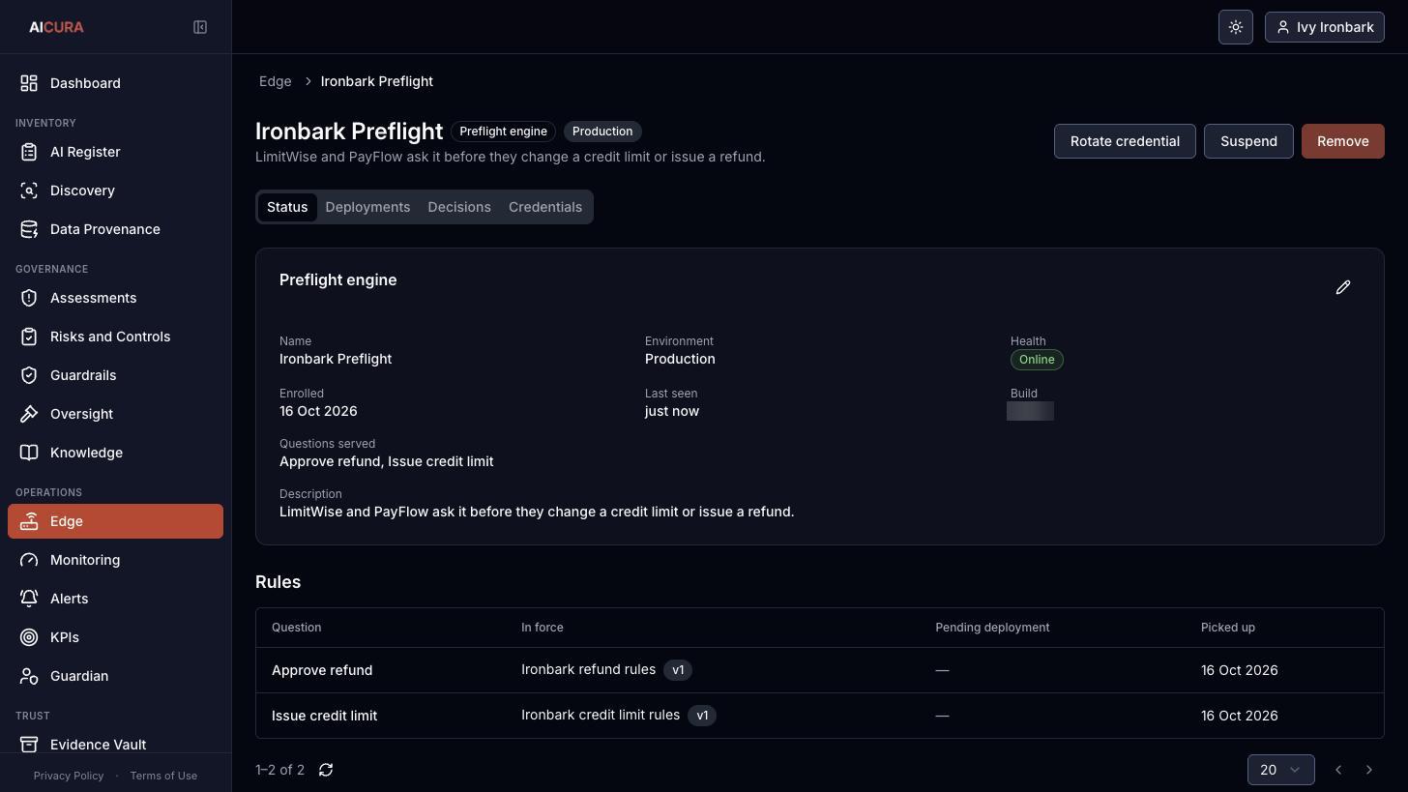The width and height of the screenshot is (1408, 792).
Task: Select the Approve refund rule row
Action: click(819, 670)
